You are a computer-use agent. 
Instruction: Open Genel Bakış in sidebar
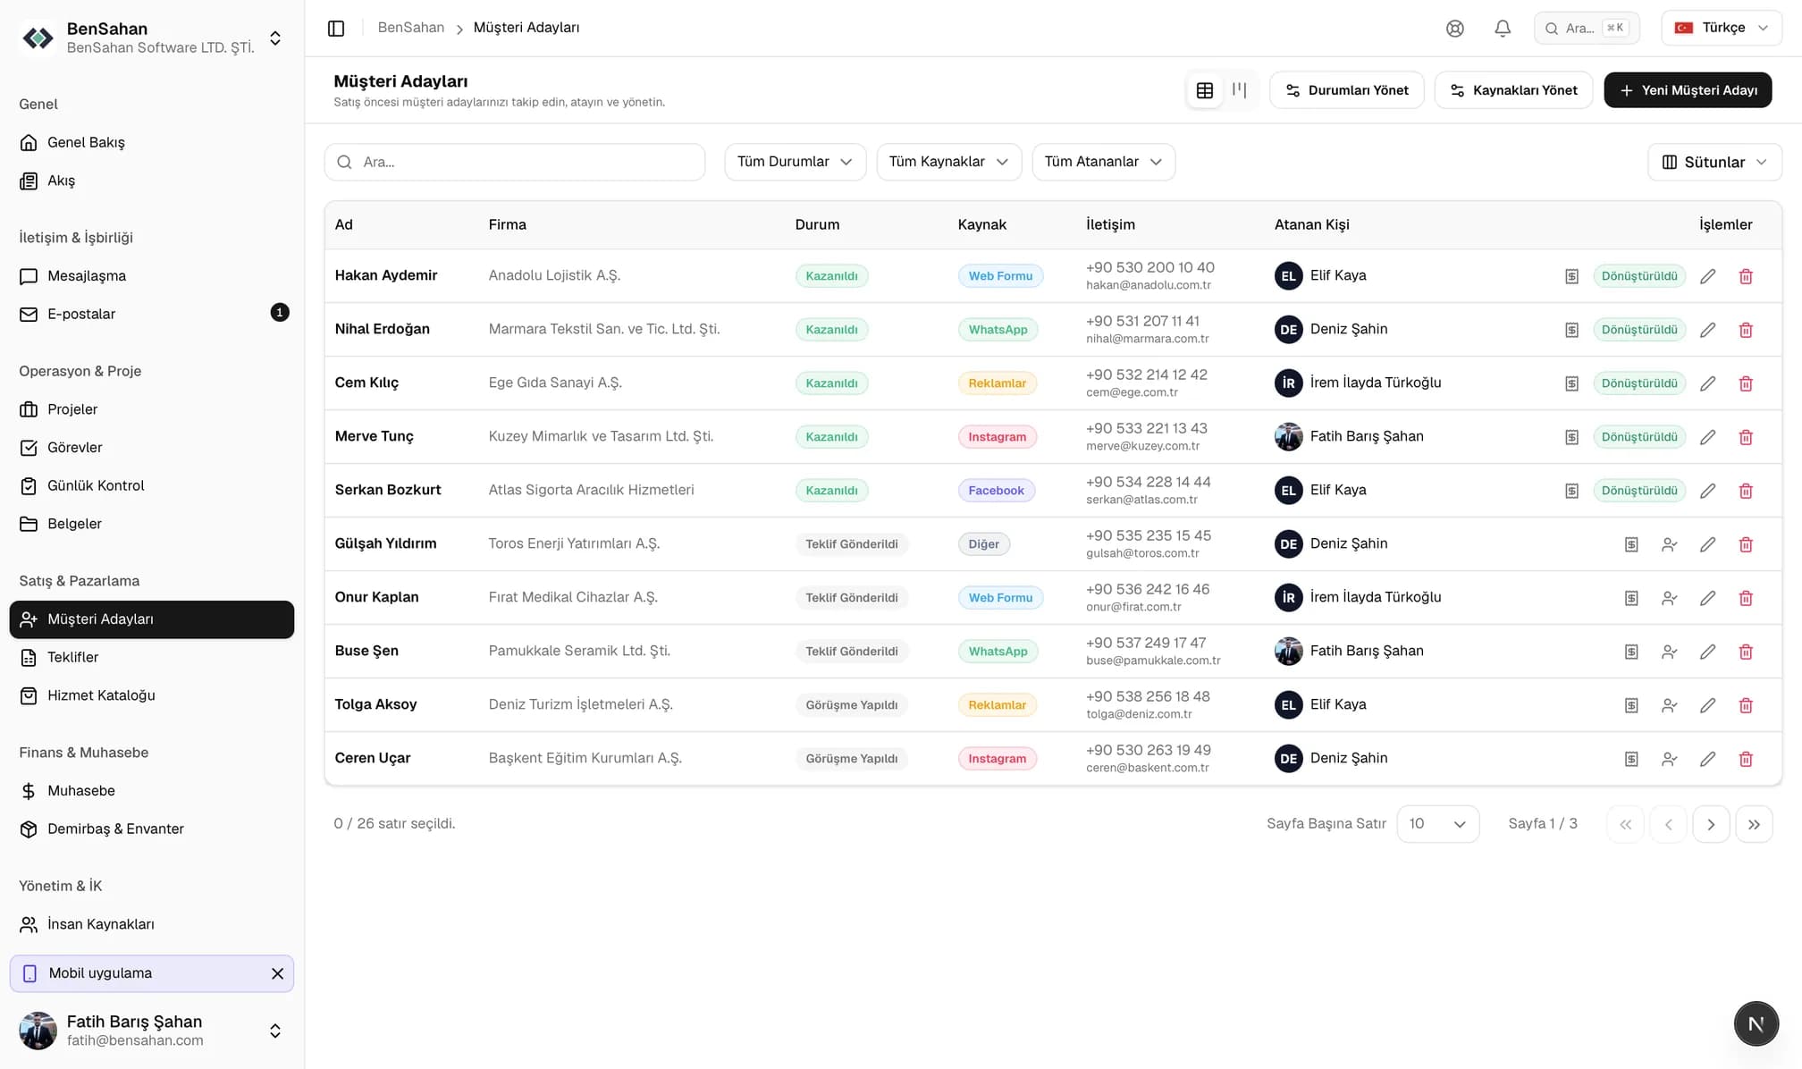point(152,142)
